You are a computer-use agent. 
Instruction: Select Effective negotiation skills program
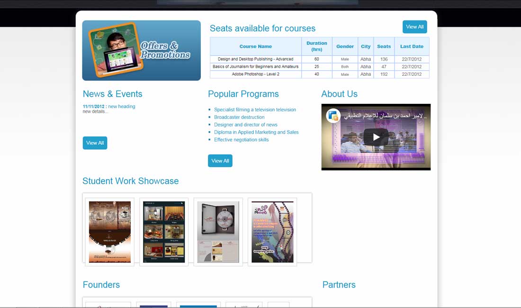(241, 140)
